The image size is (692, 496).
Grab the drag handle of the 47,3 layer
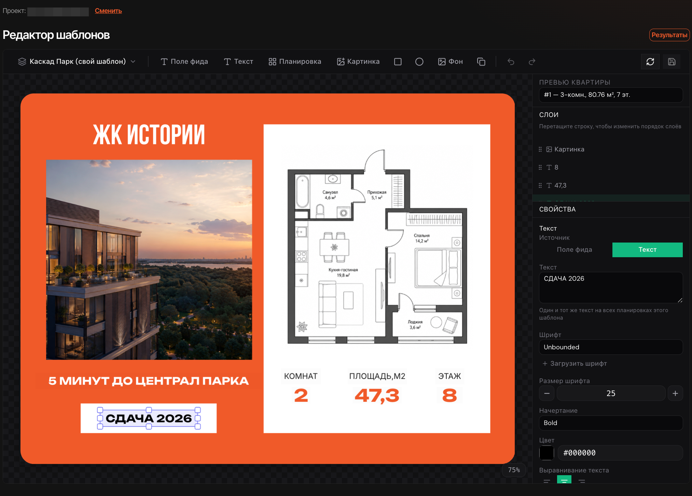[540, 186]
